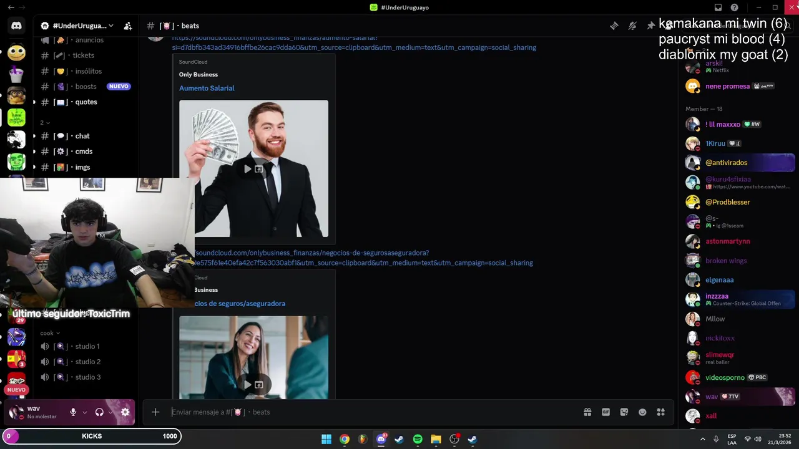Image resolution: width=799 pixels, height=449 pixels.
Task: View member '@antivirados' profile
Action: pyautogui.click(x=740, y=163)
